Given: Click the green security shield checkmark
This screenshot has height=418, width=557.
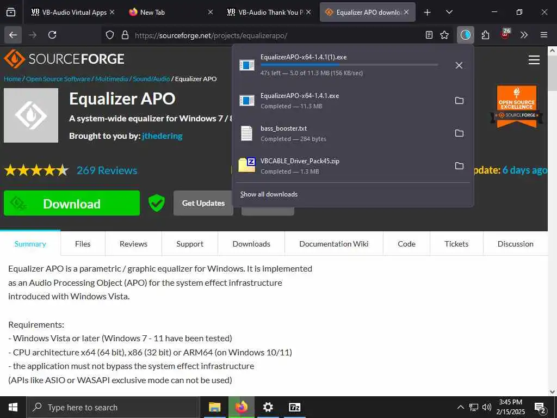Looking at the screenshot, I should 156,203.
